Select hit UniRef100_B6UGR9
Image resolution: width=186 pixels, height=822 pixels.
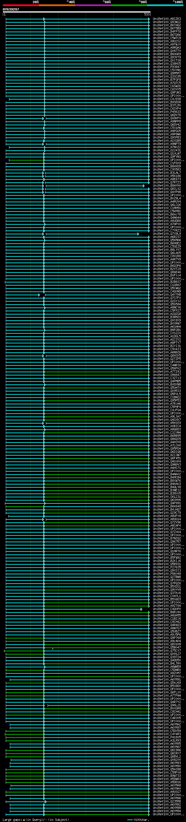(x=167, y=54)
